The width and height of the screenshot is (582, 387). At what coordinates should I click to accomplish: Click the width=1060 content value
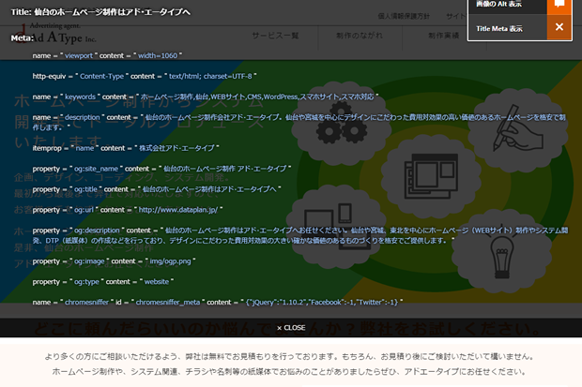[158, 55]
